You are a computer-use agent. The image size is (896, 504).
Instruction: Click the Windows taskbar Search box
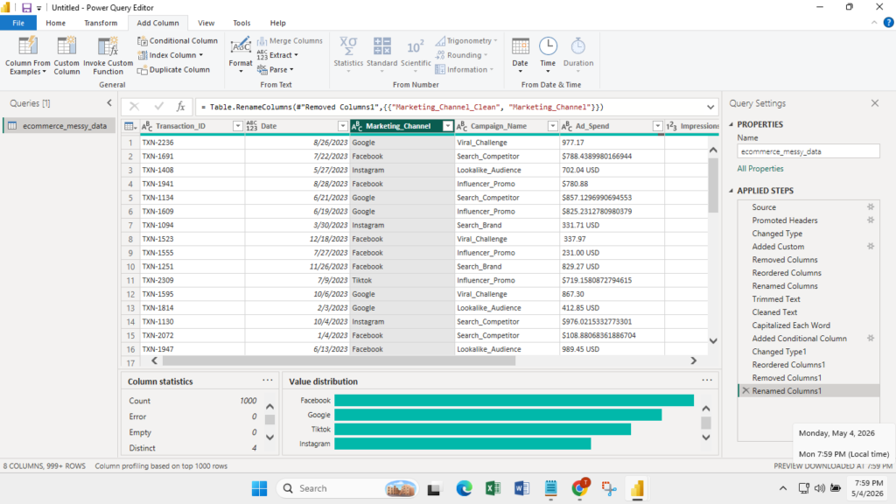[347, 488]
